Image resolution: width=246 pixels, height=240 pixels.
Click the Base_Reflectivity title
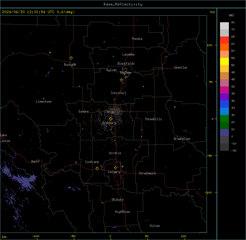pos(123,4)
